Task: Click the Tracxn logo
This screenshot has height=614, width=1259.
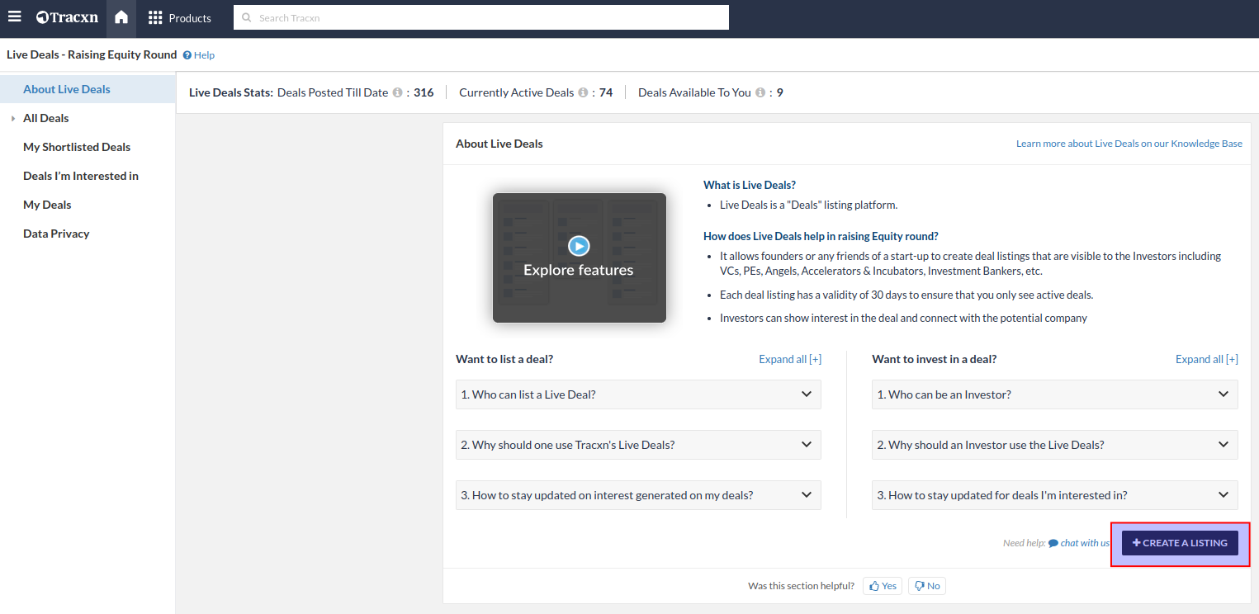Action: pos(67,17)
